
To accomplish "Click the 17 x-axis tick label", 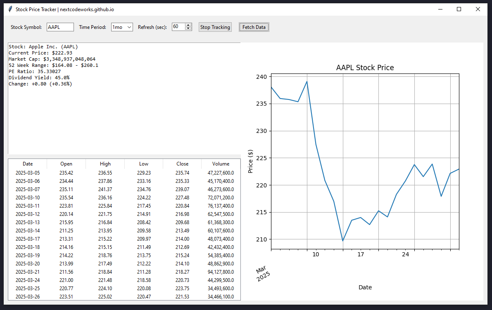I will 361,255.
